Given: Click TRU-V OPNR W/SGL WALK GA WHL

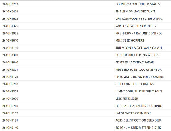Looking at the screenshot, I should 139,48.
